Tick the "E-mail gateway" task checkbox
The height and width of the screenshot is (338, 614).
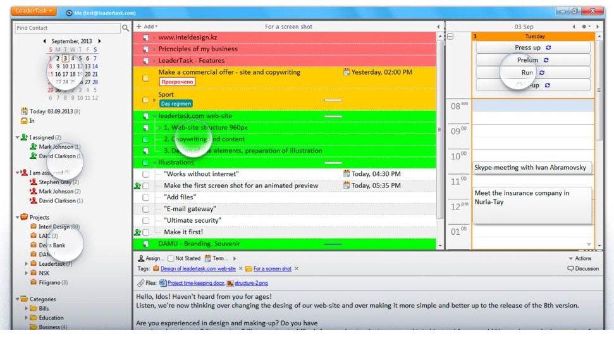point(145,209)
